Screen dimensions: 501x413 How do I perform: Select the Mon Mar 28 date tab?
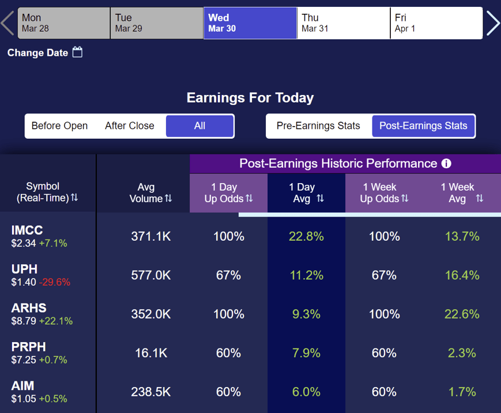pyautogui.click(x=64, y=23)
